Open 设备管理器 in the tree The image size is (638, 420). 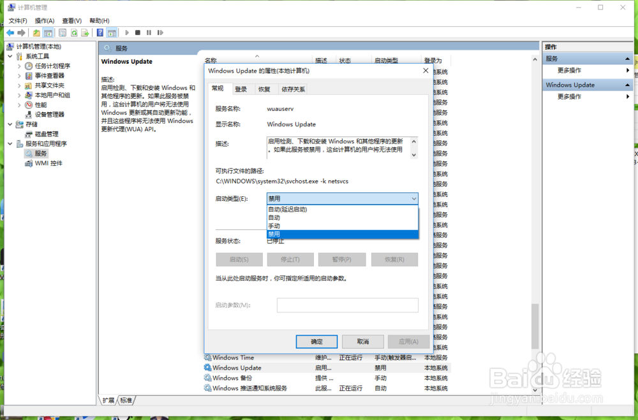coord(49,115)
